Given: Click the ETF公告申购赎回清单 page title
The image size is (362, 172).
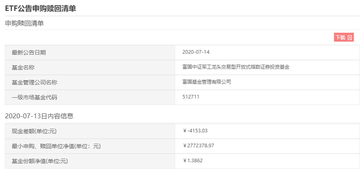Looking at the screenshot, I should [41, 8].
